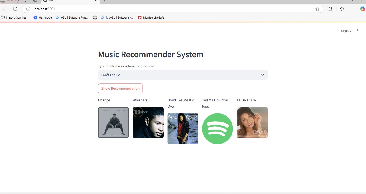
Task: Open the ASUS Software Port favorite shortcut
Action: point(72,17)
